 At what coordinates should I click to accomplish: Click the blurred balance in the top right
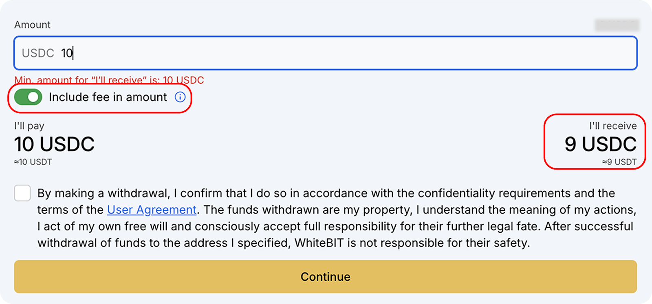point(617,25)
